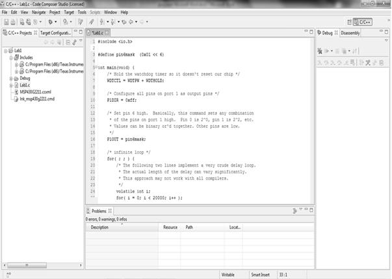The width and height of the screenshot is (392, 279).
Task: Open dropdown beside Terminate icon in Debug view
Action: [349, 51]
